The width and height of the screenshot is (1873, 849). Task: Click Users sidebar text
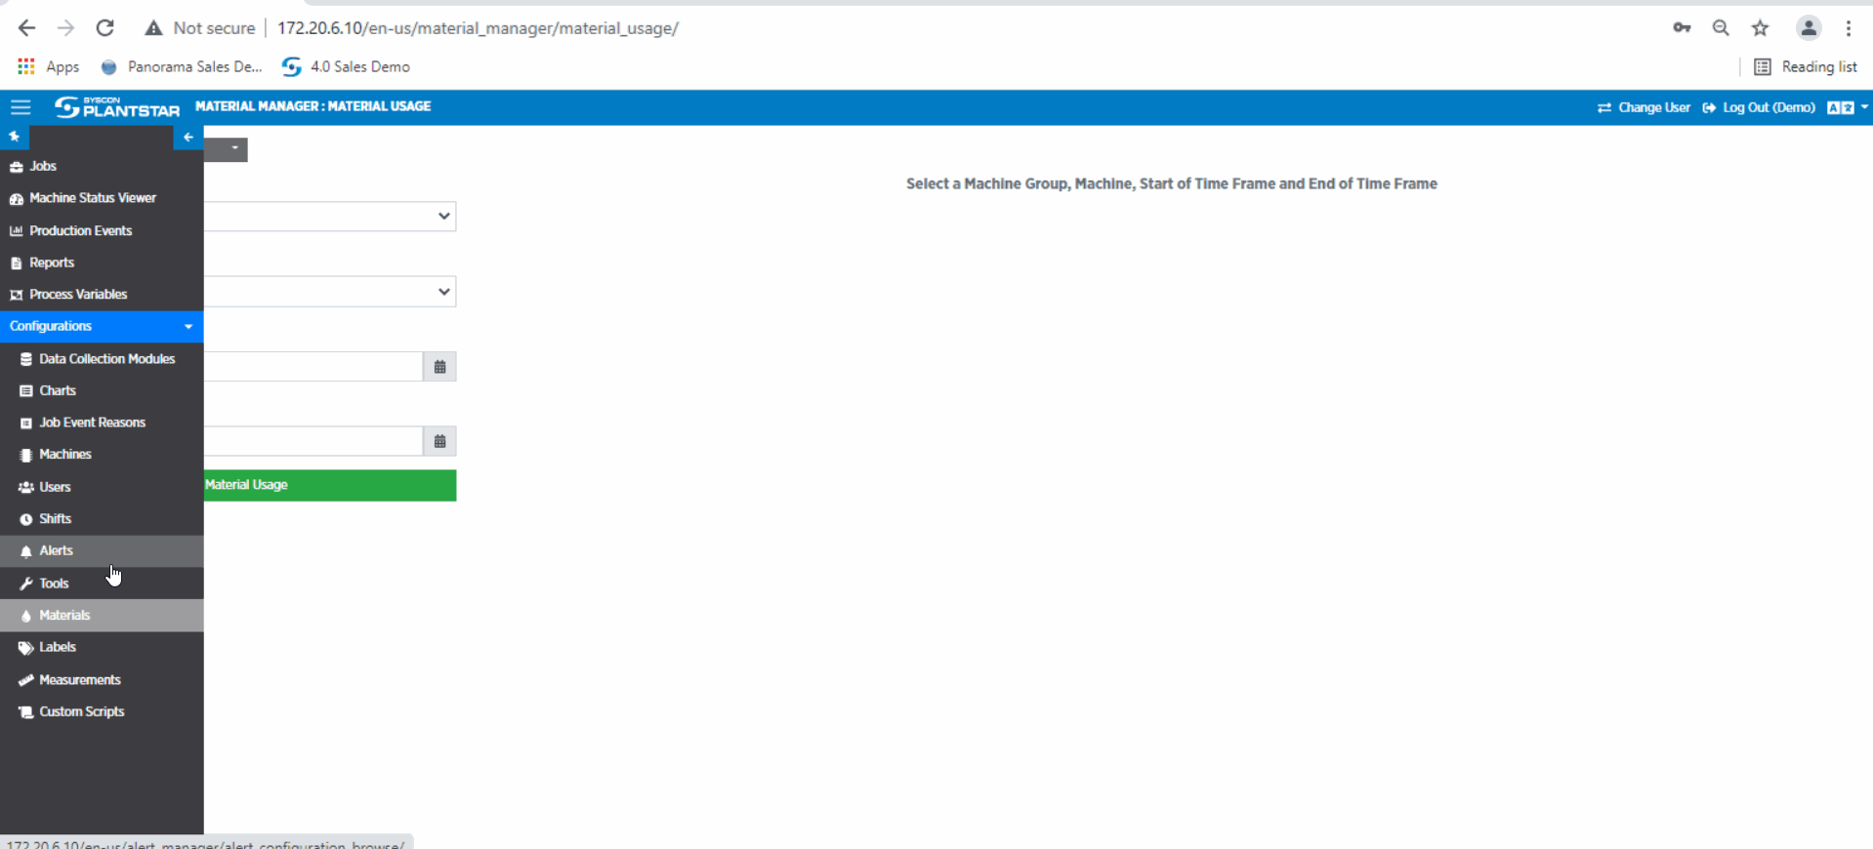(55, 487)
